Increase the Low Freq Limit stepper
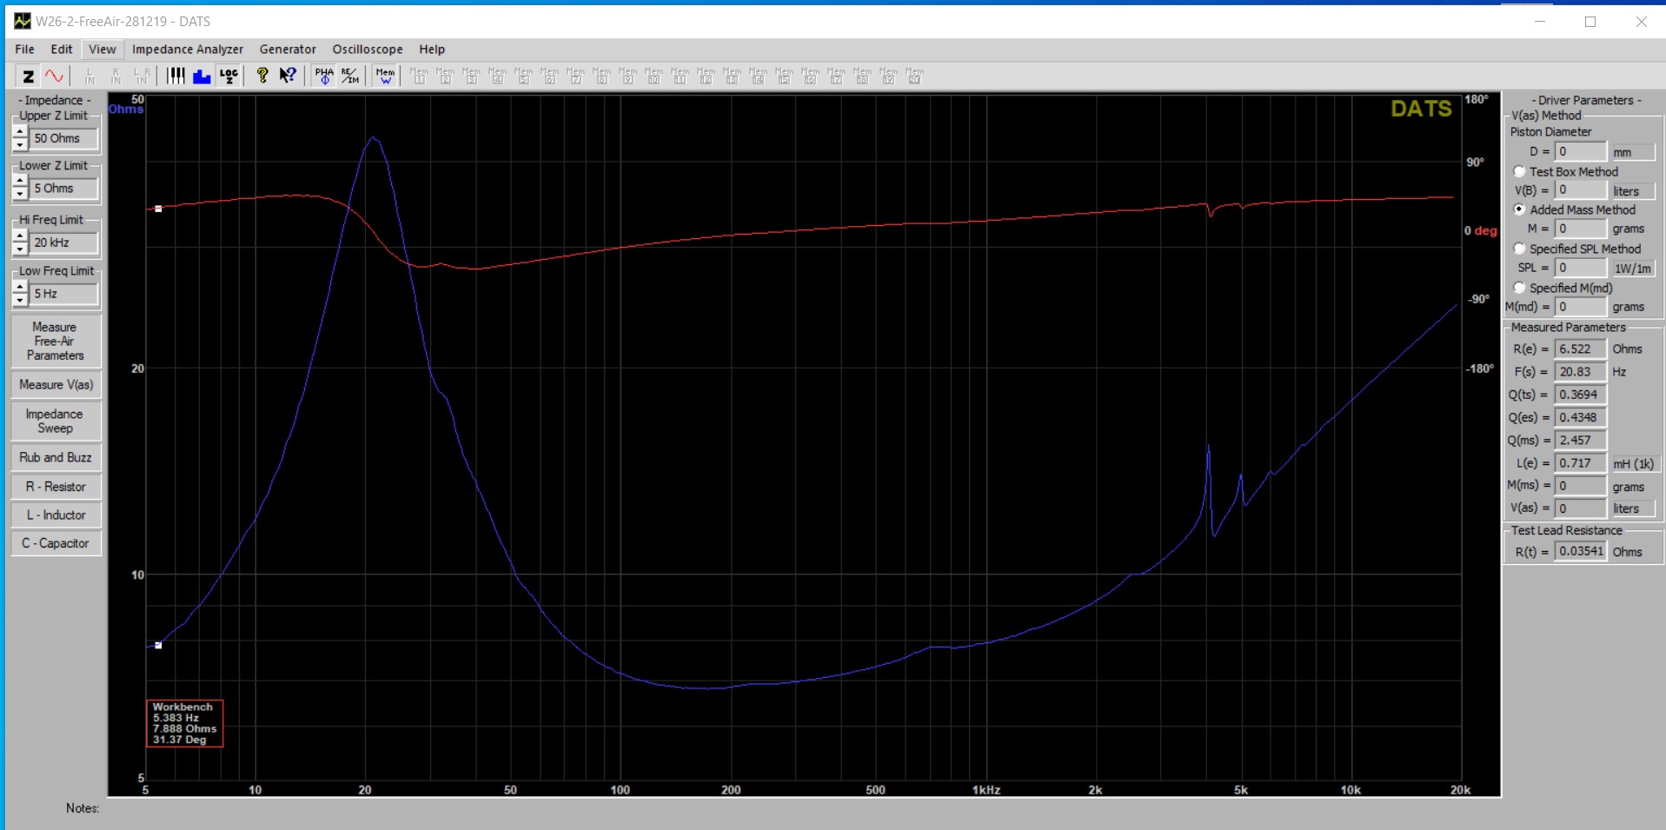 click(x=20, y=288)
